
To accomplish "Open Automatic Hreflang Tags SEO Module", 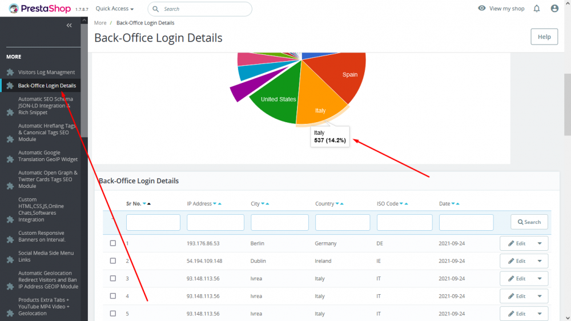I will click(47, 133).
